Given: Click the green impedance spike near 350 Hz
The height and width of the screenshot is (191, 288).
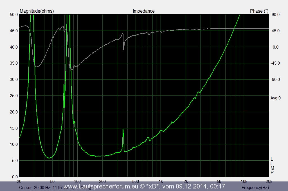Looking at the screenshot, I should pyautogui.click(x=123, y=132).
